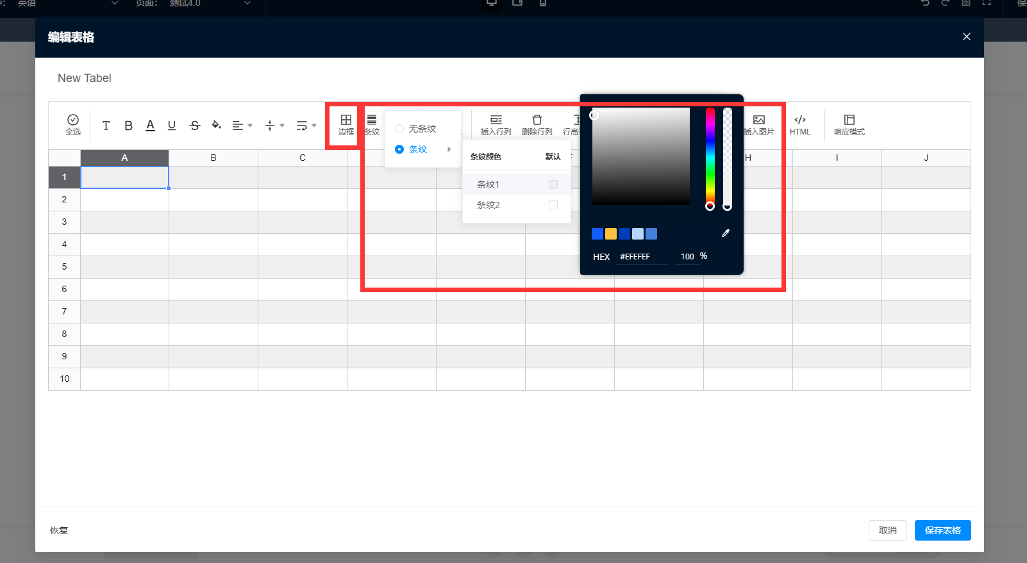Click the 保存表格 button
The image size is (1027, 563).
tap(942, 530)
